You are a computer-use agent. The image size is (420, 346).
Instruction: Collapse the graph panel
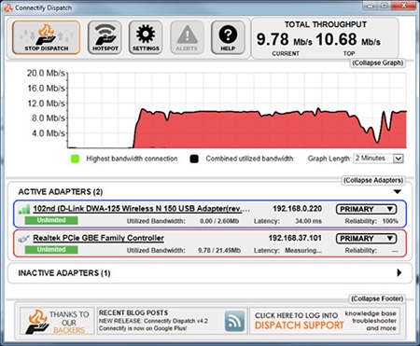tap(378, 62)
